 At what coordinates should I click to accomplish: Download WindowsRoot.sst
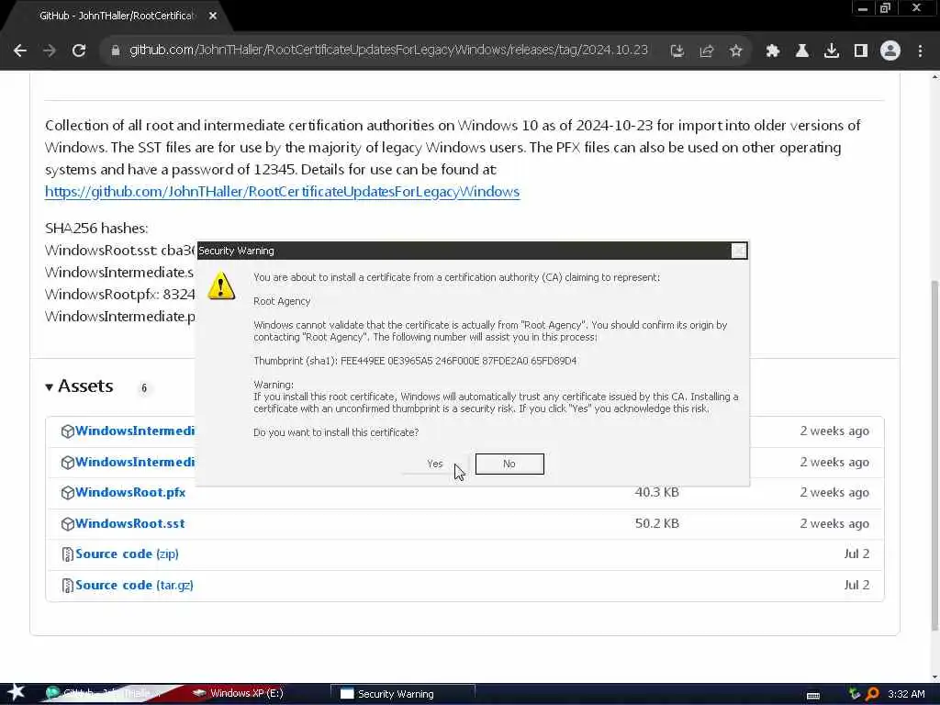pos(130,523)
